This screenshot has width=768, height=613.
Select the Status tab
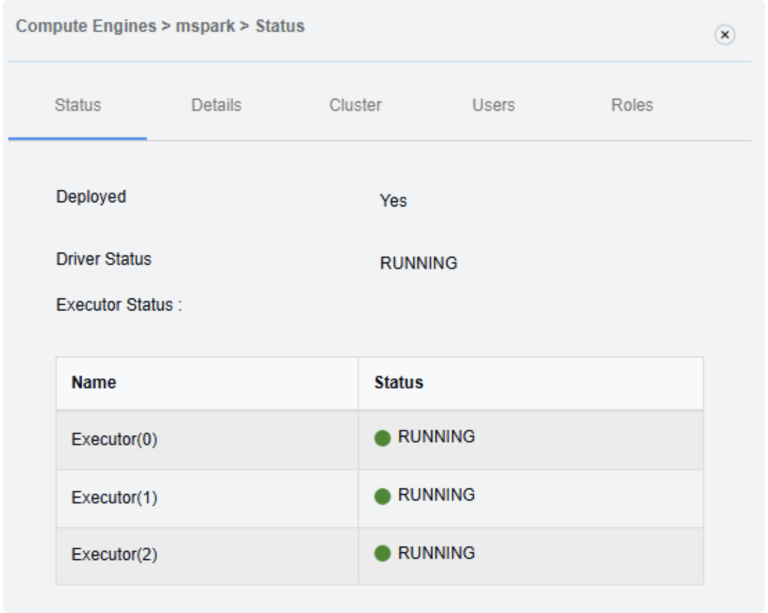pyautogui.click(x=78, y=105)
